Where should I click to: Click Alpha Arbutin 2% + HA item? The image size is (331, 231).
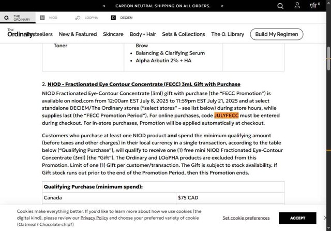[163, 61]
